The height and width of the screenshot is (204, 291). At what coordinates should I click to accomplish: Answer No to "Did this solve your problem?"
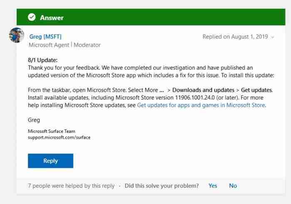(x=233, y=186)
